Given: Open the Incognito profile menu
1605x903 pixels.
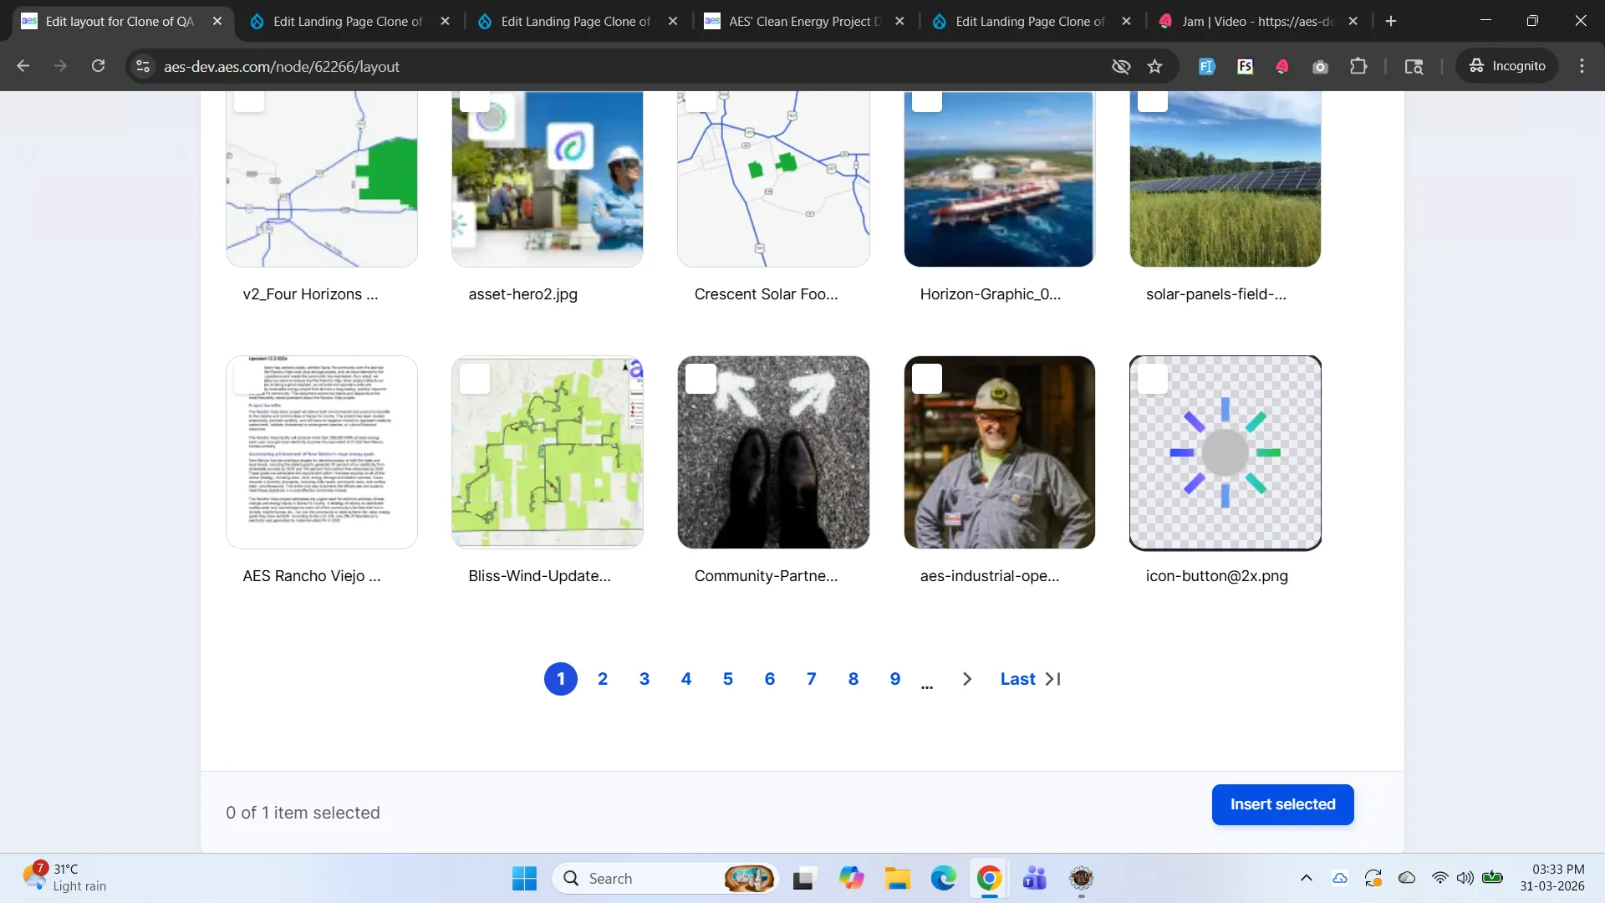Looking at the screenshot, I should pyautogui.click(x=1507, y=66).
